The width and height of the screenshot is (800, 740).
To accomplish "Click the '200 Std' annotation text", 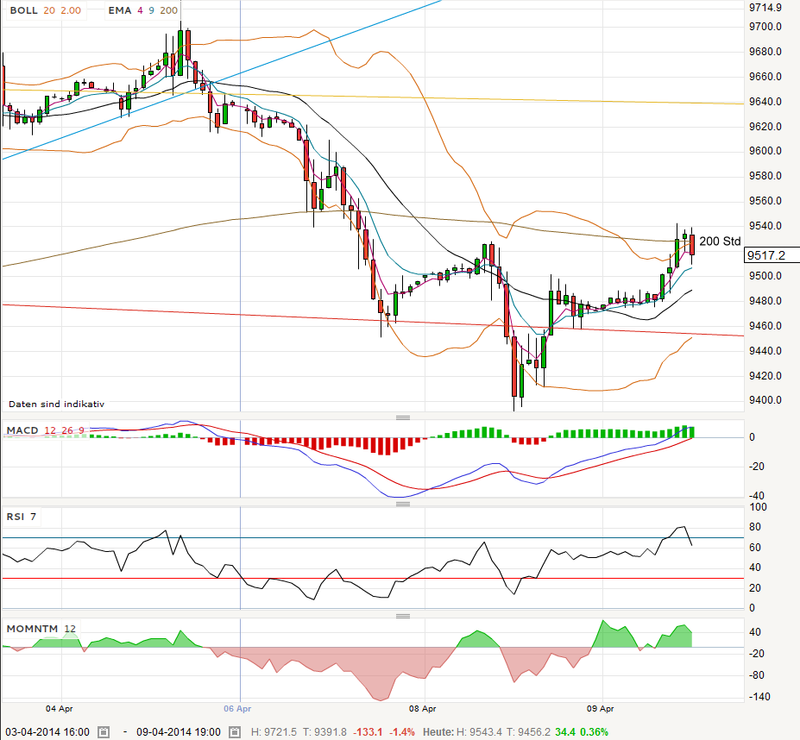I will [720, 241].
